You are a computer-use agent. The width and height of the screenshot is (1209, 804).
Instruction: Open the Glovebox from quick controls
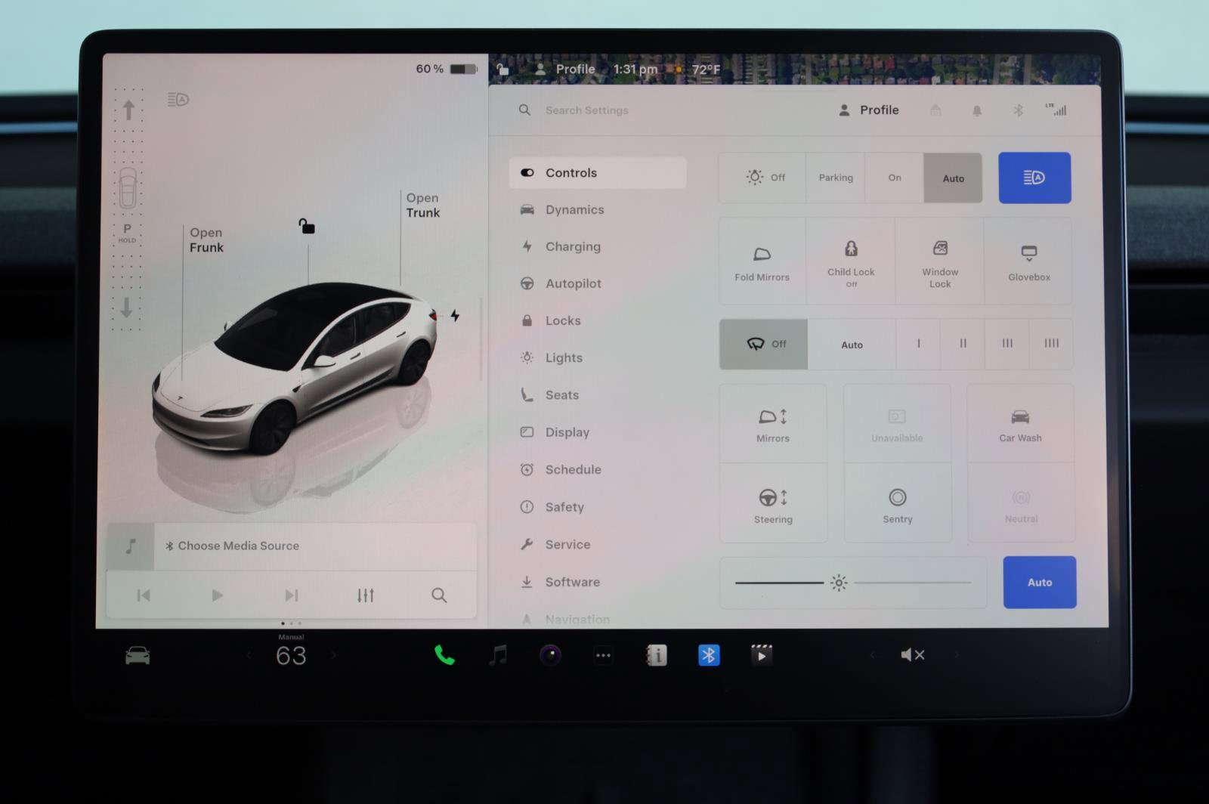tap(1028, 261)
